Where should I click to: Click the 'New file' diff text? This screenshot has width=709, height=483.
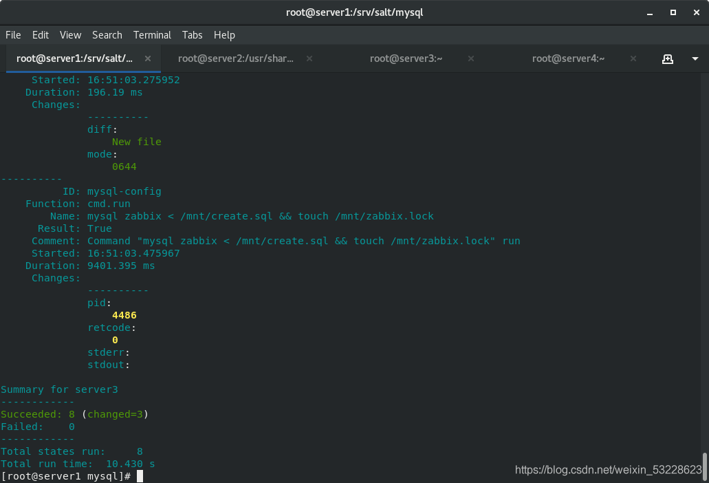(137, 142)
